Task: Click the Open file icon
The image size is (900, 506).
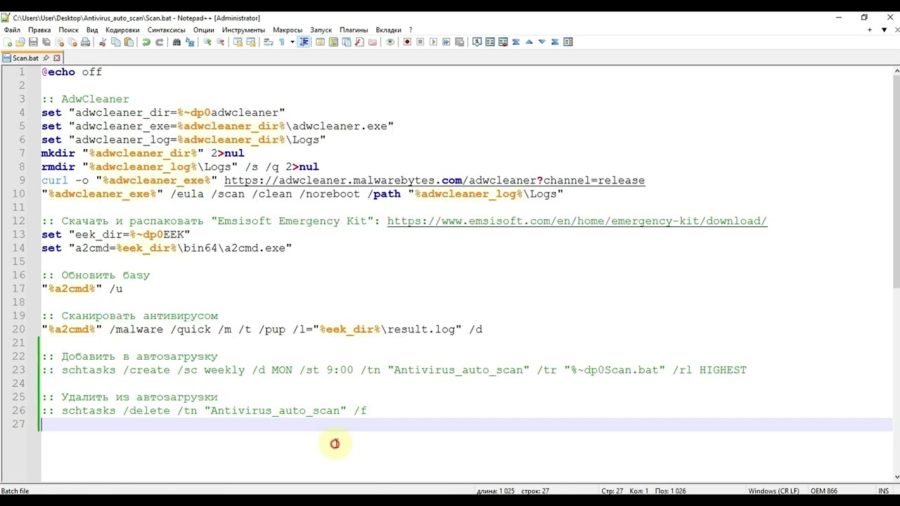Action: click(x=20, y=42)
